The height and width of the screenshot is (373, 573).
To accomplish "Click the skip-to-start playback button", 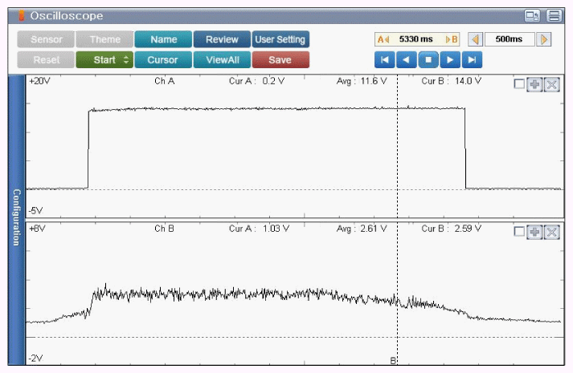I will coord(385,59).
